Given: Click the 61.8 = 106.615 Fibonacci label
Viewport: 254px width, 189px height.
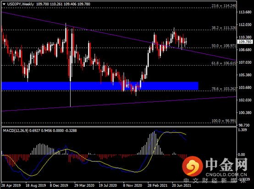Looking at the screenshot, I should point(224,63).
